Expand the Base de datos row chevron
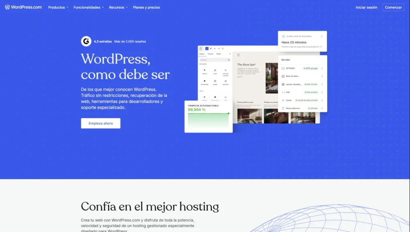The height and width of the screenshot is (232, 410). coord(322,76)
